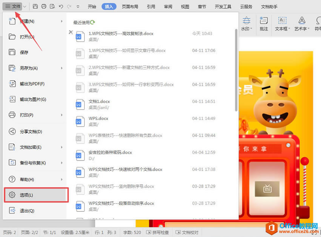This screenshot has height=237, width=321.
Task: Open the 文档助手 tab
Action: (269, 6)
